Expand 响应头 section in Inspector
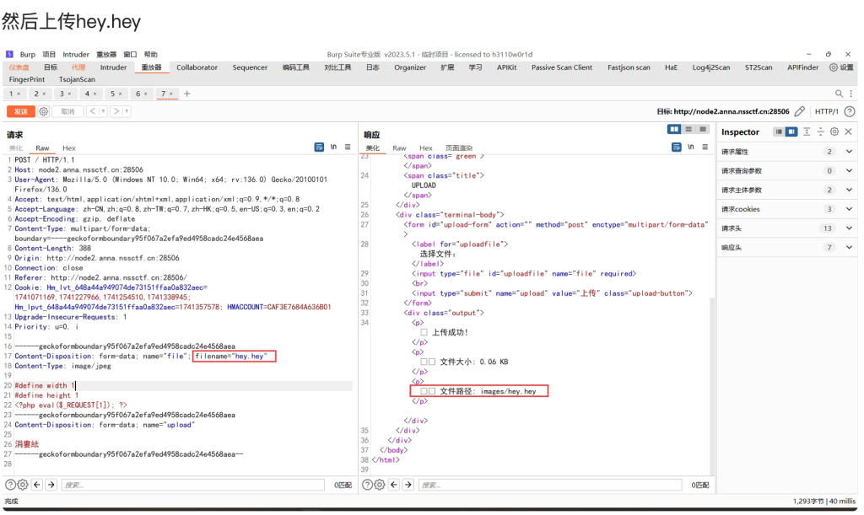864x515 pixels. 849,248
